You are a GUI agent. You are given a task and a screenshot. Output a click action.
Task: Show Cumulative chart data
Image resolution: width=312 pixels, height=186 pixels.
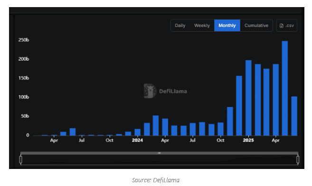256,26
